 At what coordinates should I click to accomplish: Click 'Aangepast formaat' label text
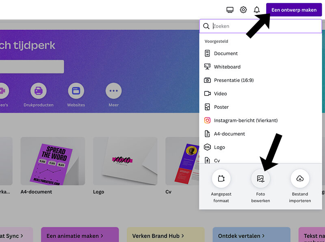pyautogui.click(x=221, y=197)
